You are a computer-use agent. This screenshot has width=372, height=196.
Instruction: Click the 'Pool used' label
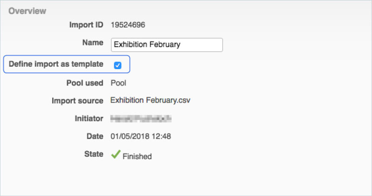pyautogui.click(x=84, y=83)
